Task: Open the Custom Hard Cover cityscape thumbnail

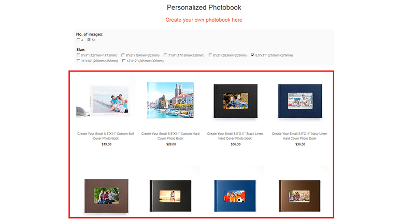Action: (x=170, y=100)
